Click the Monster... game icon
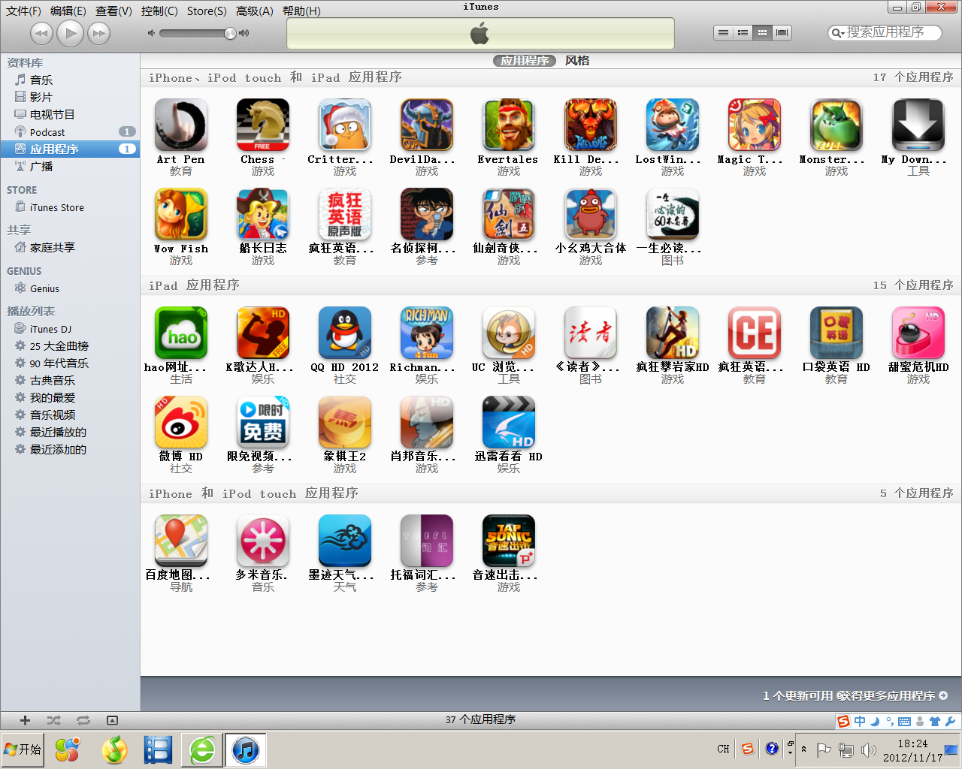Viewport: 962px width, 769px height. [x=836, y=125]
